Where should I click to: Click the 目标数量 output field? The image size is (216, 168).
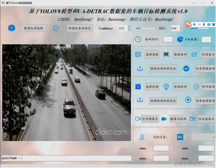206,39
